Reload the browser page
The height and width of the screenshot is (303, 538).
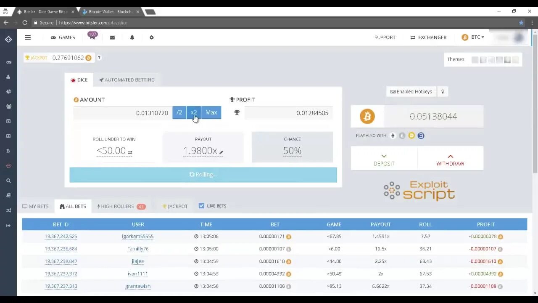[x=25, y=23]
